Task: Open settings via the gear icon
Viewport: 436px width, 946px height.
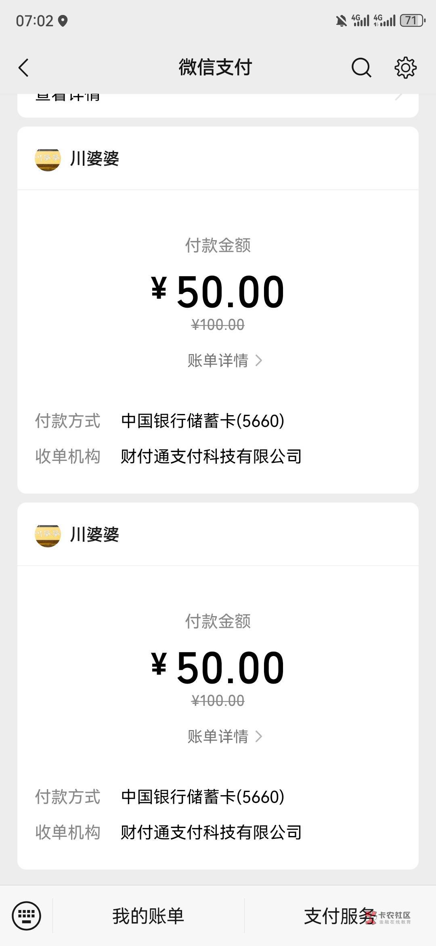Action: [405, 68]
